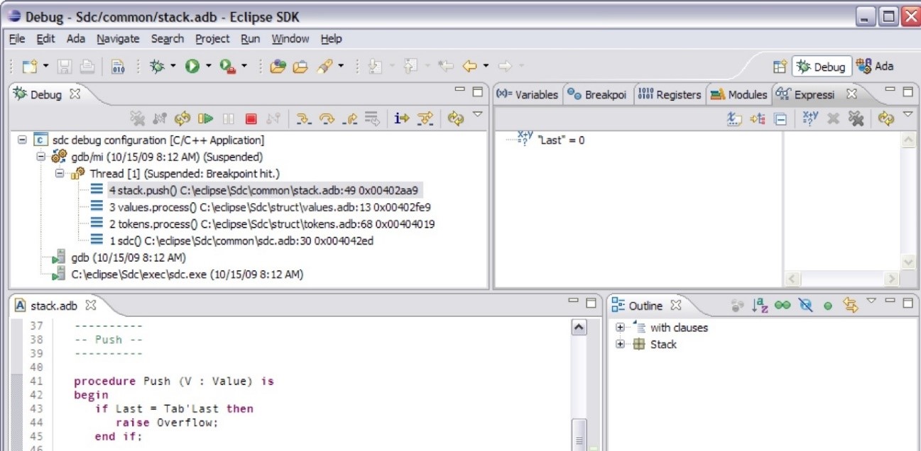The image size is (921, 451).
Task: Expand the 'with clauses' outline node
Action: point(620,328)
